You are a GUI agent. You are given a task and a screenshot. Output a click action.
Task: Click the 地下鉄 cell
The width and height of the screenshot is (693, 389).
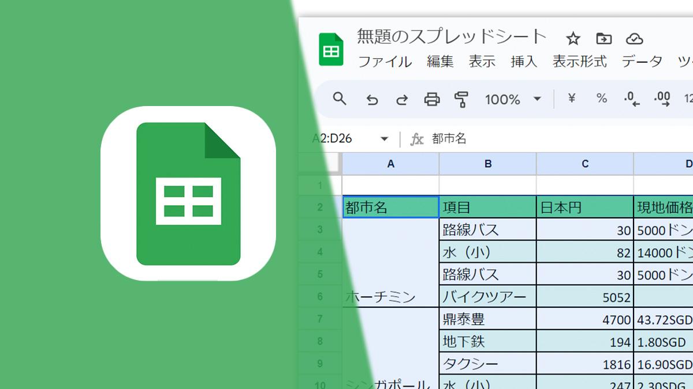click(x=488, y=341)
